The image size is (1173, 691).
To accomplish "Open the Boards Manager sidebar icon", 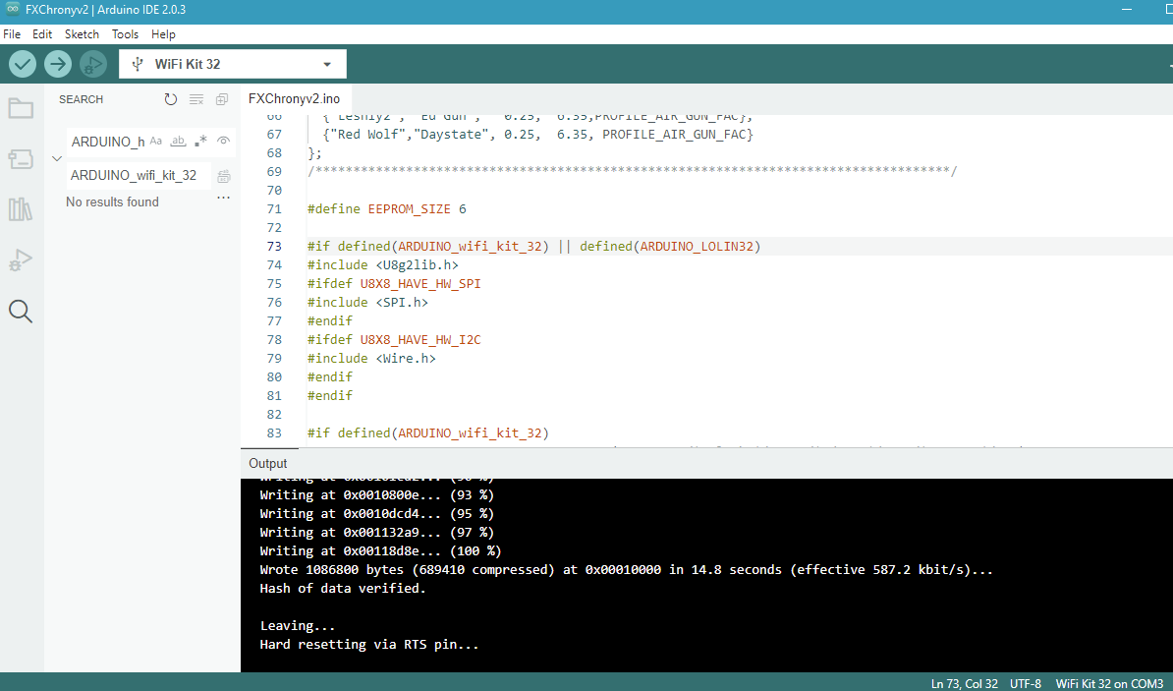I will [21, 158].
